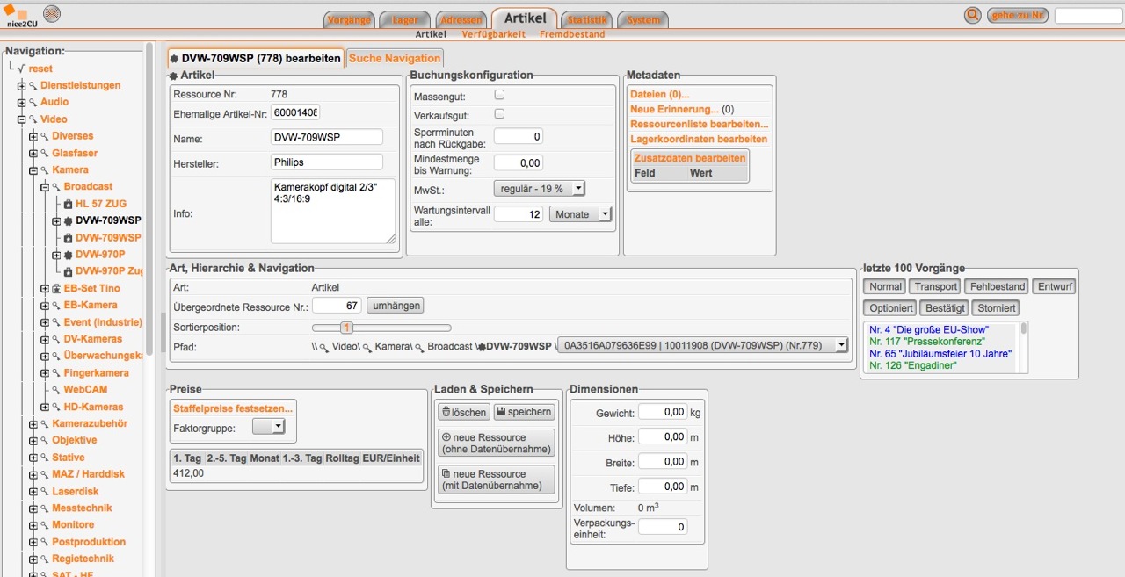The height and width of the screenshot is (577, 1125).
Task: Click the search icon beside Monitore
Action: point(45,524)
